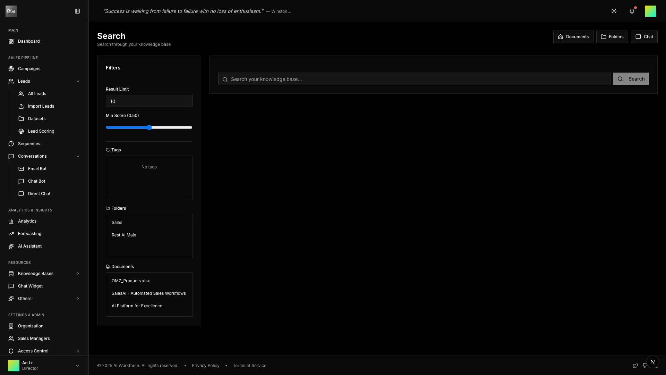Viewport: 666px width, 375px height.
Task: Click the Twitter icon in footer
Action: (x=635, y=366)
